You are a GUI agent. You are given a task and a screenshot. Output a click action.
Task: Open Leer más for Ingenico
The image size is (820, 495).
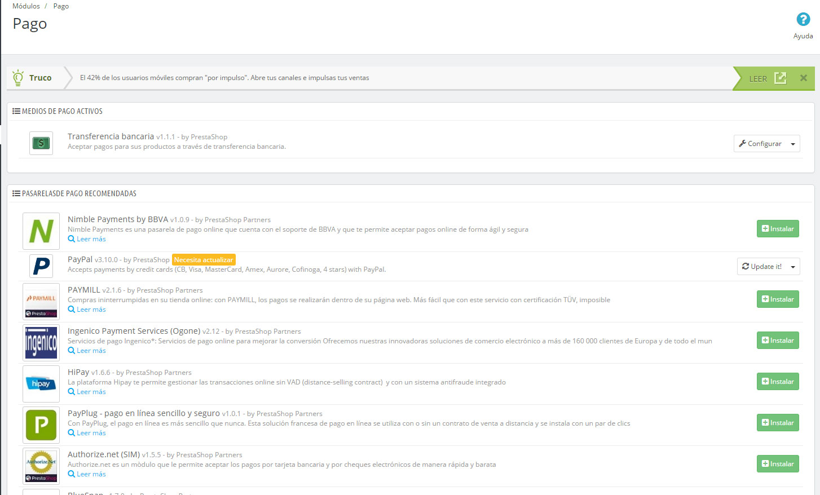point(91,351)
